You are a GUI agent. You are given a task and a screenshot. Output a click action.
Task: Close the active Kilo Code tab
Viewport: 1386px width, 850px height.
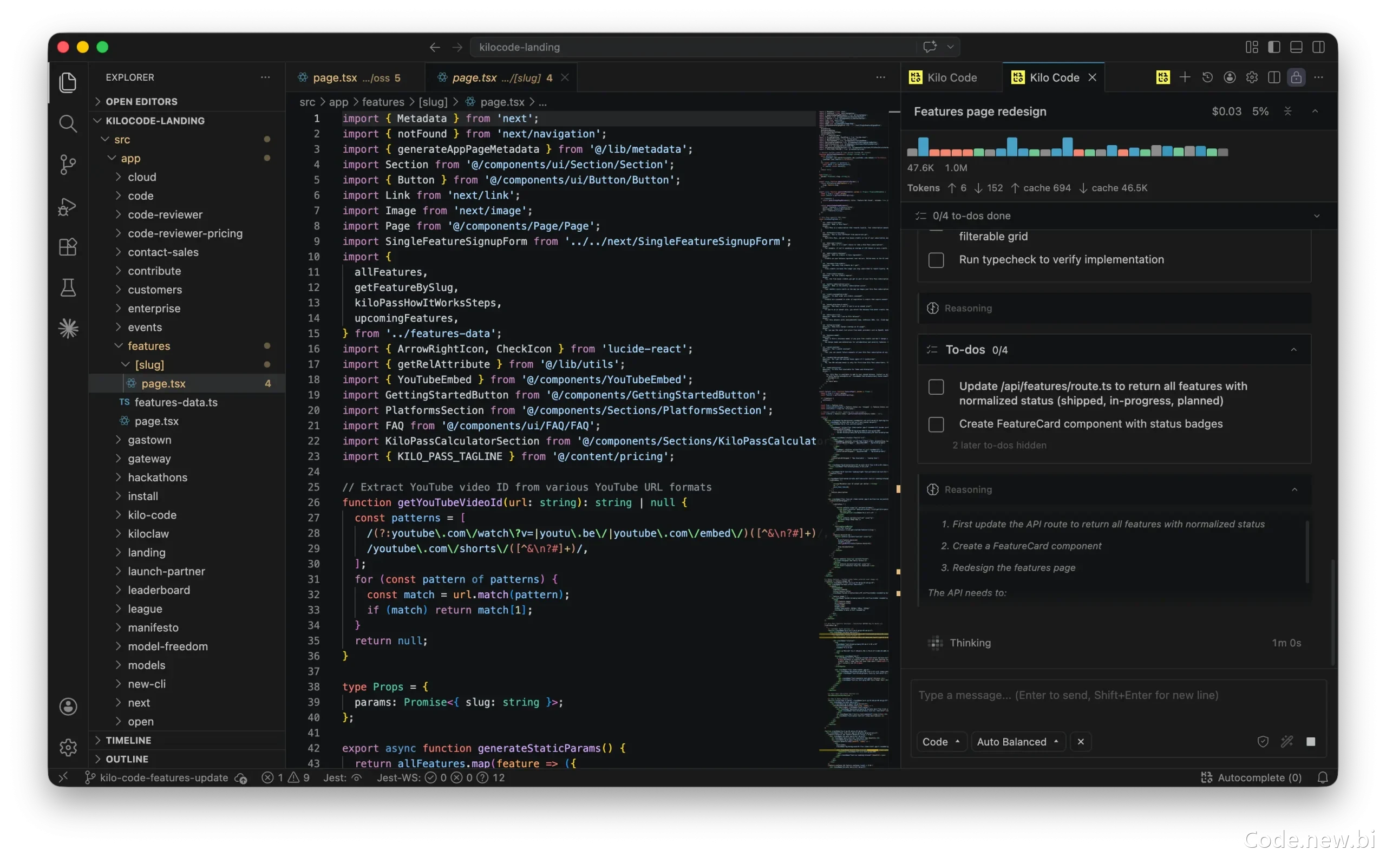[1093, 77]
